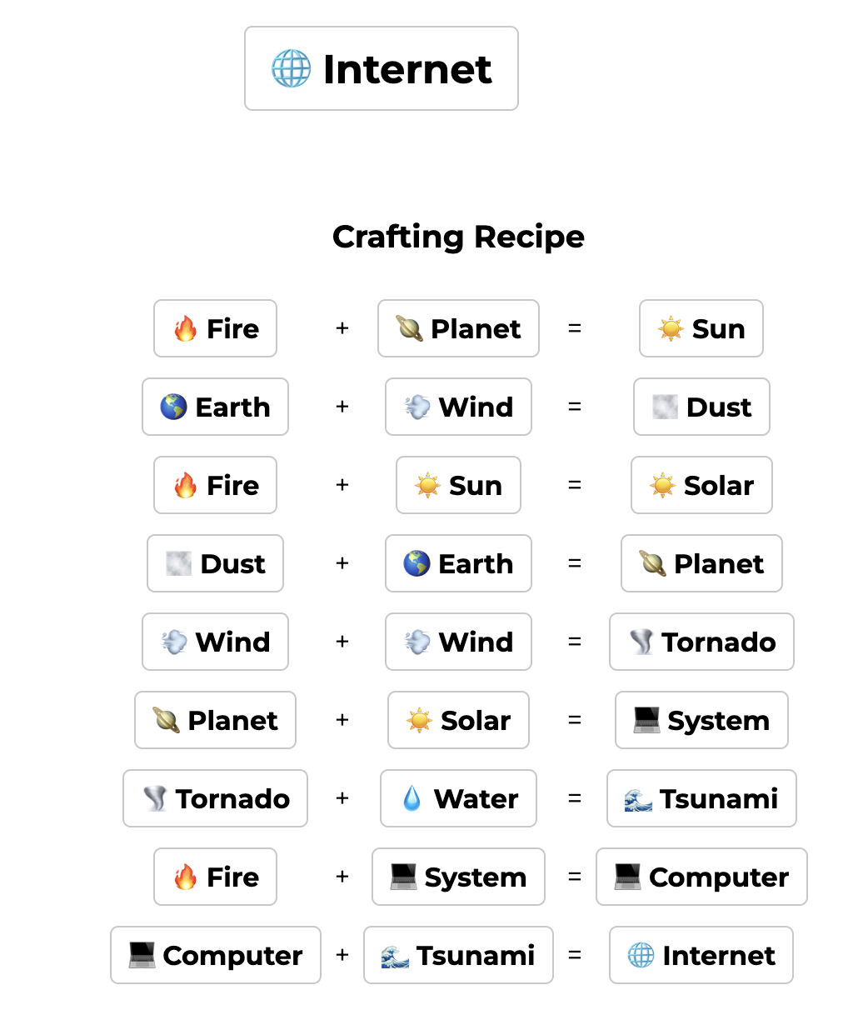Click the Computer ingredient in the last row
The height and width of the screenshot is (1020, 858).
coord(216,955)
